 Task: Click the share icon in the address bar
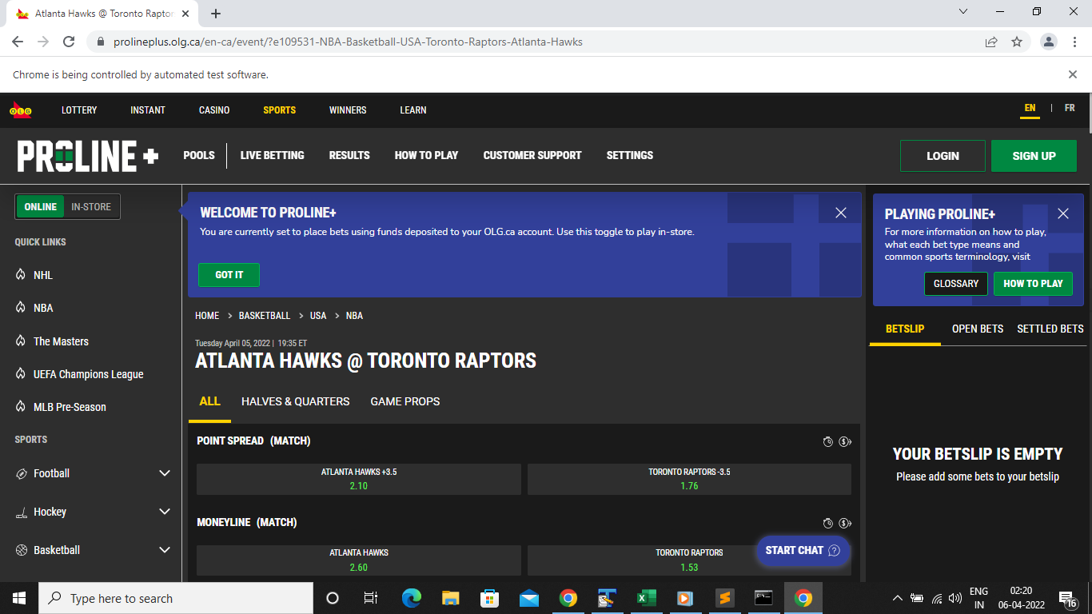tap(991, 42)
